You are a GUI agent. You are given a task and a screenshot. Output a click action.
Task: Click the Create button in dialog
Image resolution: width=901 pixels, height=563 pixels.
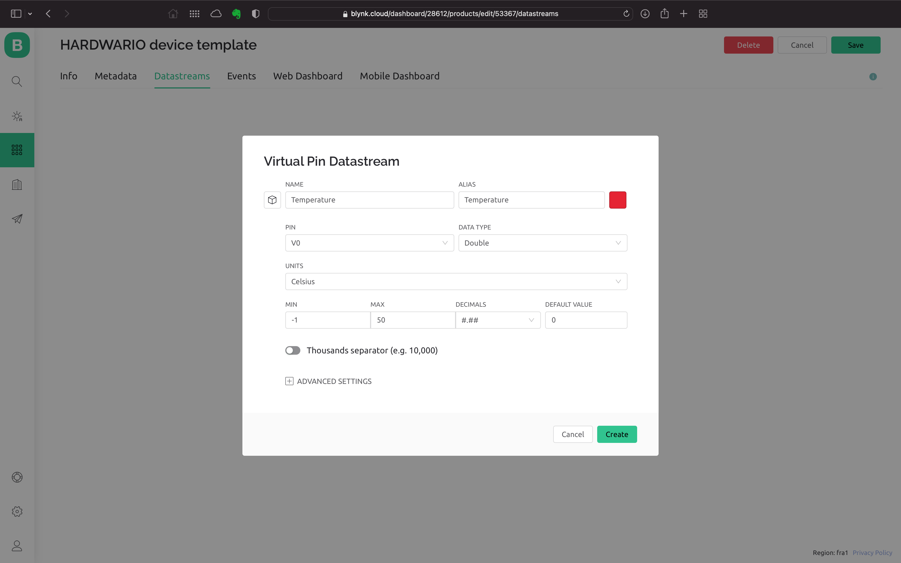pyautogui.click(x=617, y=434)
